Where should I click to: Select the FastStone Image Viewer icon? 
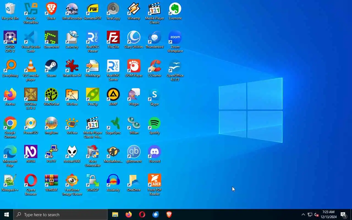72,185
